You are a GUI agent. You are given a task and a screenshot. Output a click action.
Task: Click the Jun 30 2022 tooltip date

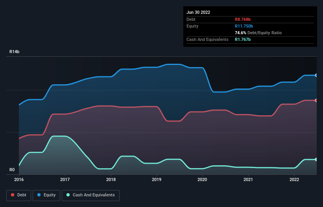[x=198, y=12]
